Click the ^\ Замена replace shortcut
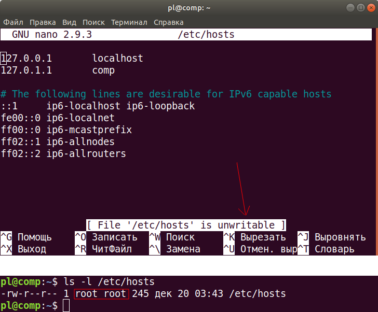This screenshot has height=312, width=378. tap(175, 249)
